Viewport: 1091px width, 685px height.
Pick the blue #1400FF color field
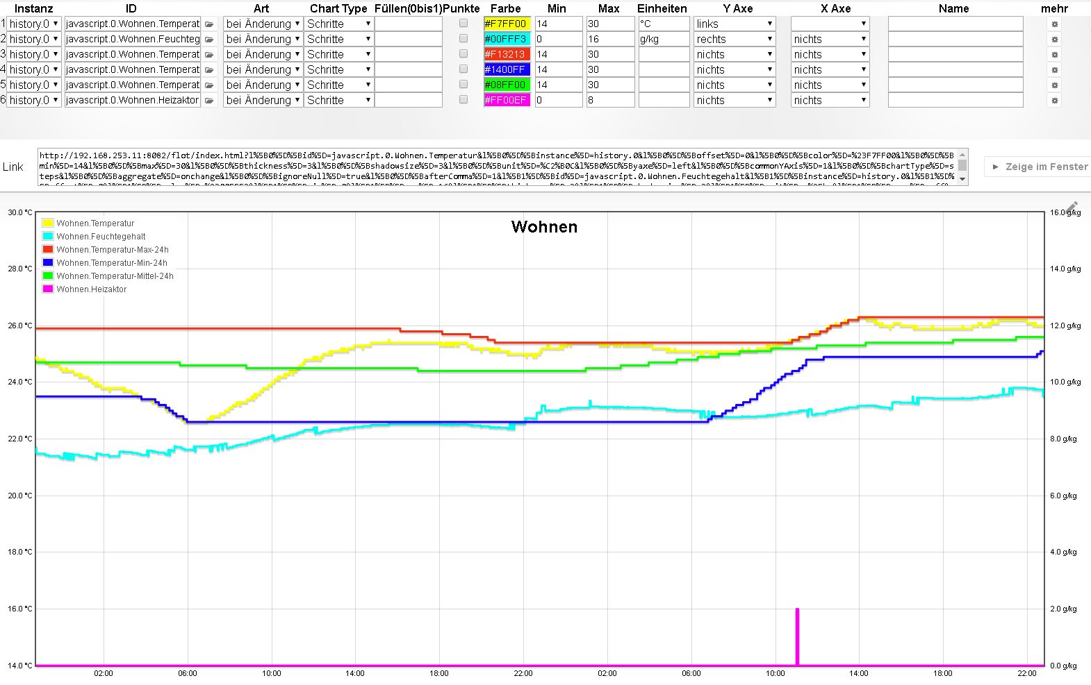click(x=507, y=69)
